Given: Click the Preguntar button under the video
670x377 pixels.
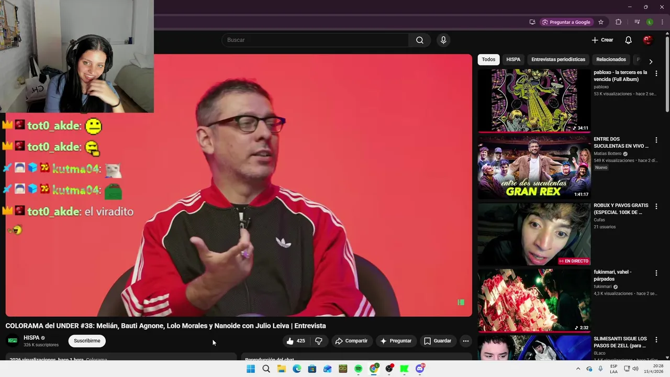Looking at the screenshot, I should coord(396,341).
